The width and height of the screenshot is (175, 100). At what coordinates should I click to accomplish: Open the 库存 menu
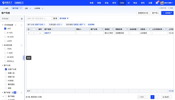tap(114, 3)
